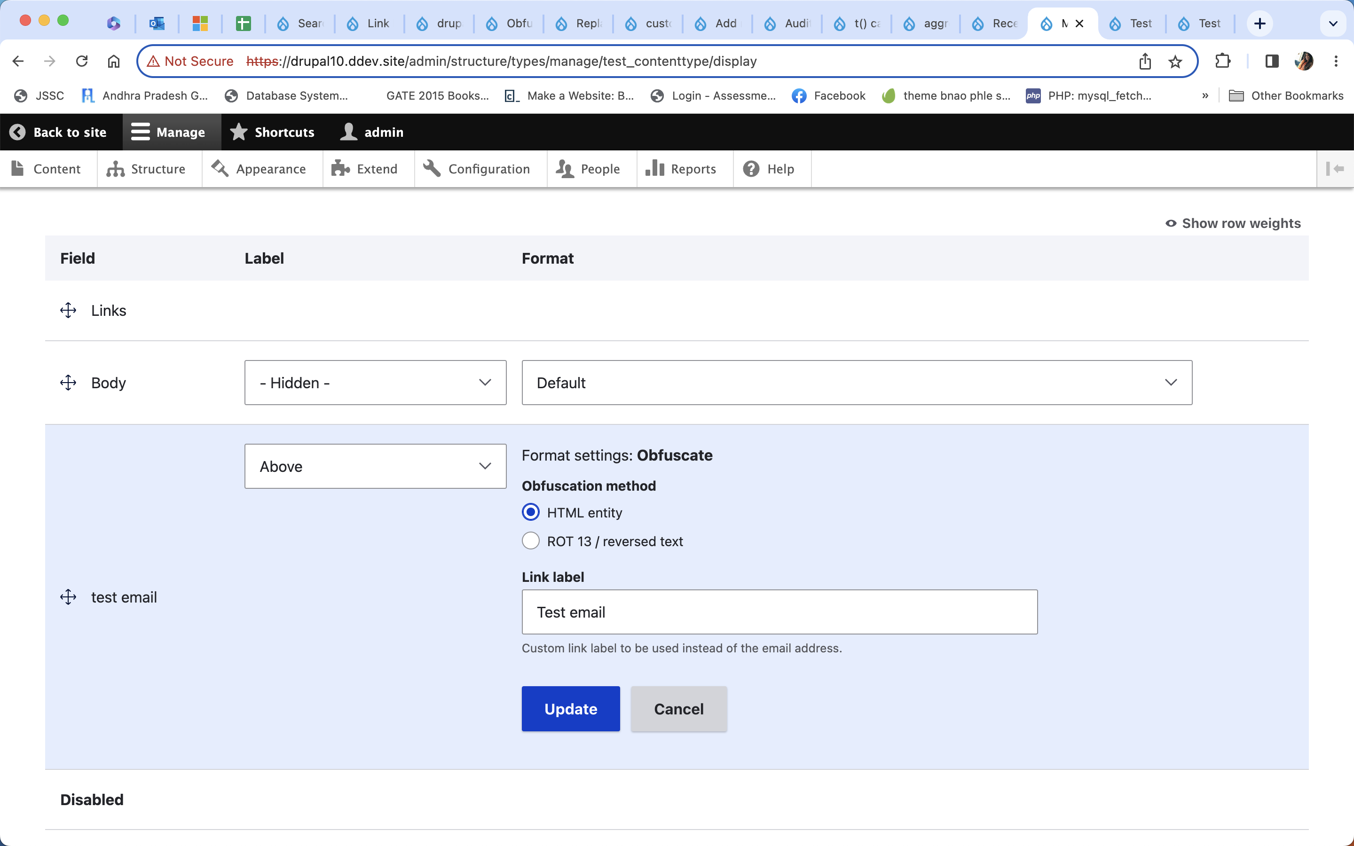This screenshot has width=1354, height=846.
Task: Click the Update button
Action: tap(570, 709)
